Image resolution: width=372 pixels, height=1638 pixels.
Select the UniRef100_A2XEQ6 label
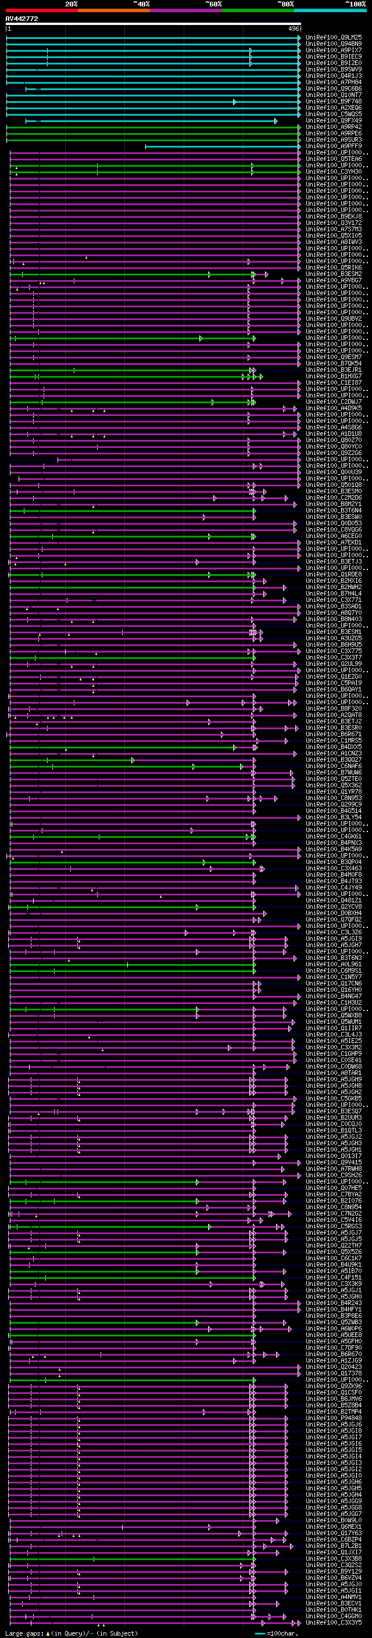(334, 107)
